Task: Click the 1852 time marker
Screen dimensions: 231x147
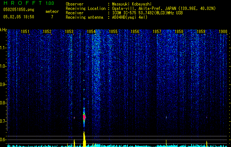Action: pos(47,32)
